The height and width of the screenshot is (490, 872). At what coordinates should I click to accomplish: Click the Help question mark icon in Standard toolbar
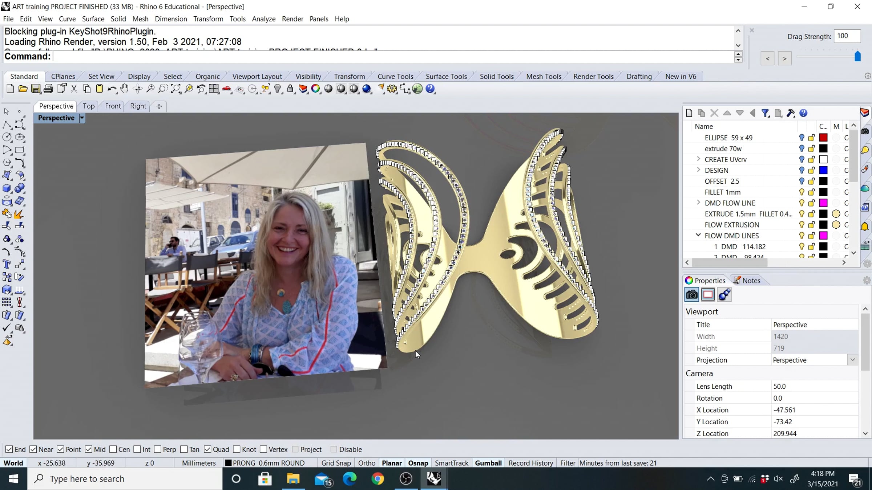(x=430, y=89)
